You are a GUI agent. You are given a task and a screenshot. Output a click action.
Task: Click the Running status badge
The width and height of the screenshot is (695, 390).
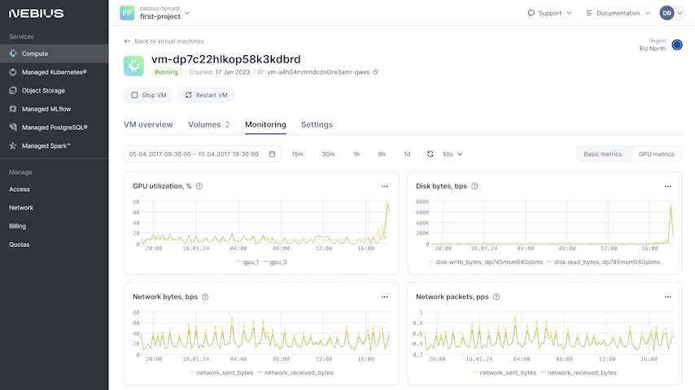click(x=166, y=72)
